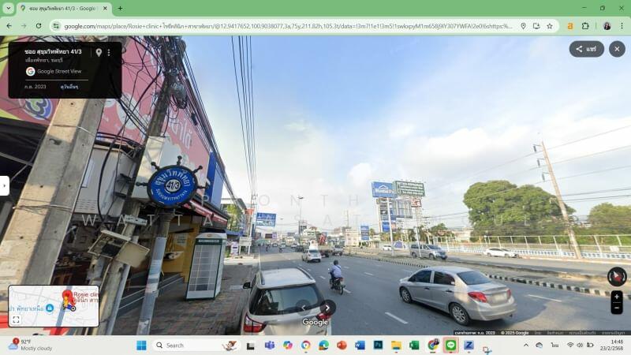
Task: Move backward with the left road arrow
Action: [303, 308]
